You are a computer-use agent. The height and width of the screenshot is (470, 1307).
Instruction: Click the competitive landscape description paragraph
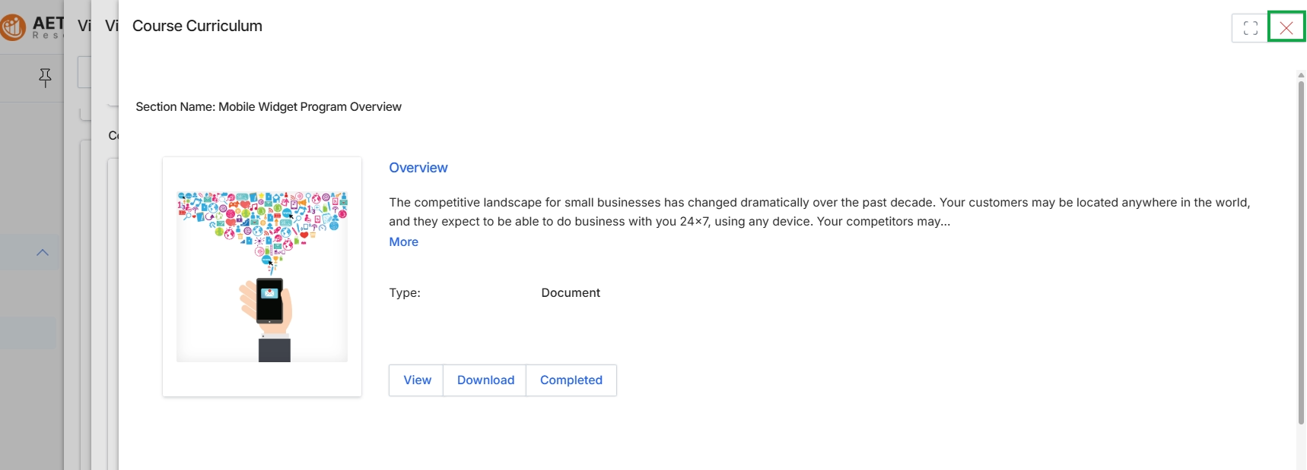pos(819,212)
